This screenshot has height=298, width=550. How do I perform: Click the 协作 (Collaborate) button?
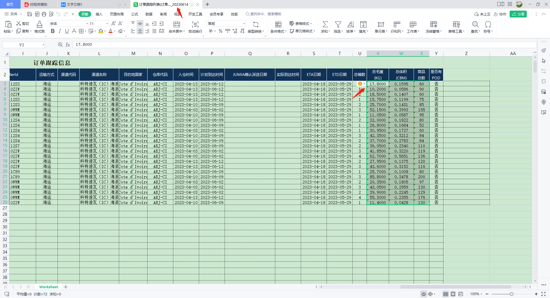coord(500,14)
